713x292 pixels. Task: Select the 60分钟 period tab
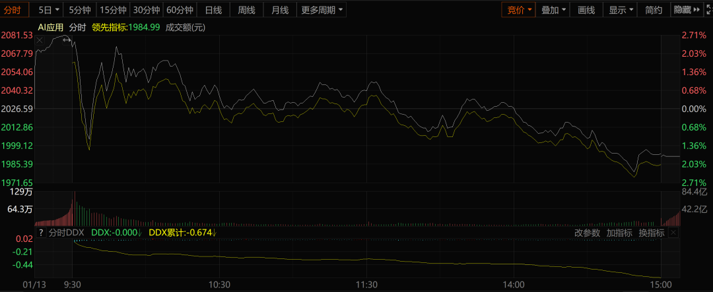pyautogui.click(x=180, y=10)
